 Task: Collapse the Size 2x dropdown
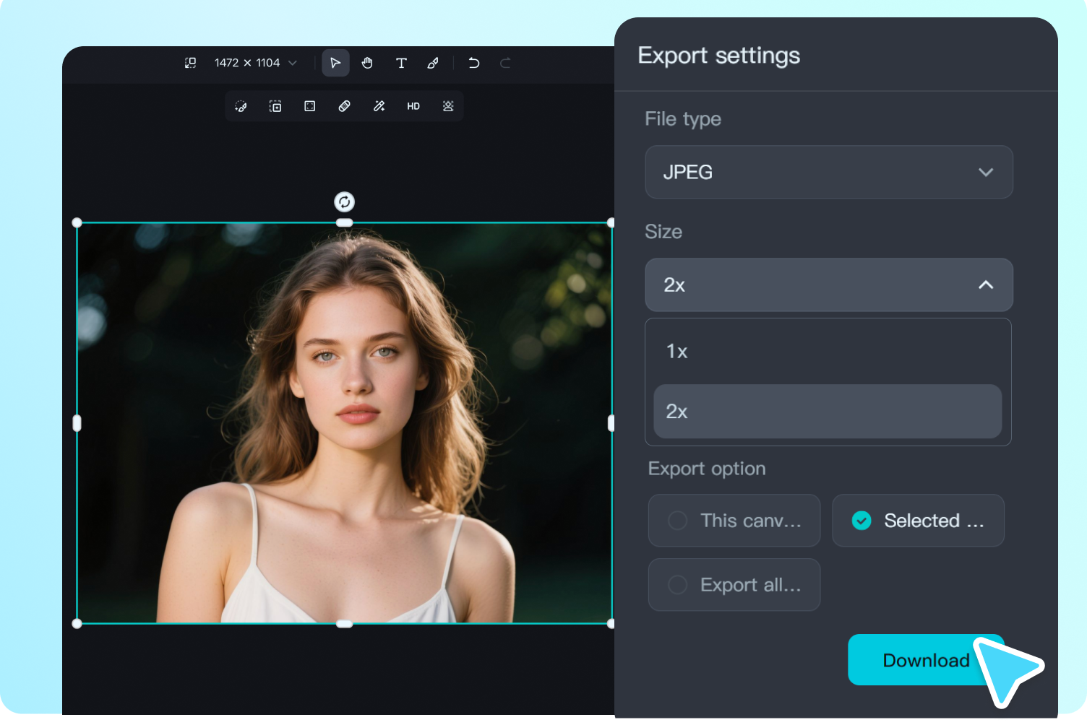tap(829, 285)
